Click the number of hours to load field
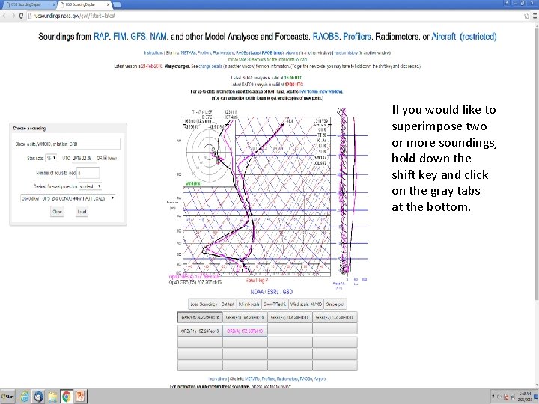539x404 pixels. tap(88, 173)
